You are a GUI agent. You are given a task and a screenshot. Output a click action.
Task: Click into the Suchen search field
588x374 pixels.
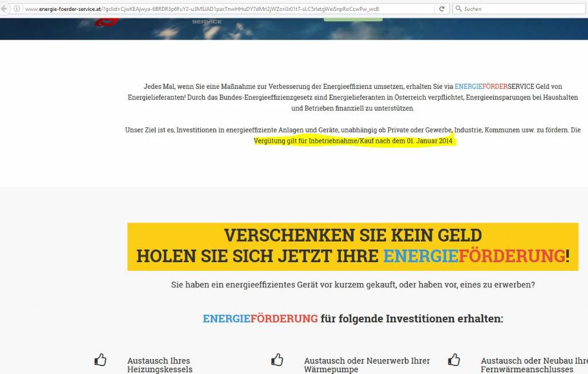click(517, 9)
